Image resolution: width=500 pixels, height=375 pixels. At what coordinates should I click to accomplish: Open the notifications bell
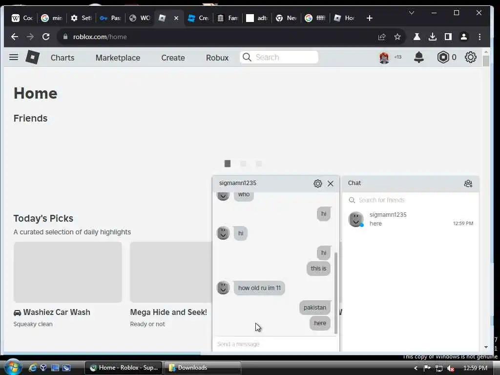[418, 57]
